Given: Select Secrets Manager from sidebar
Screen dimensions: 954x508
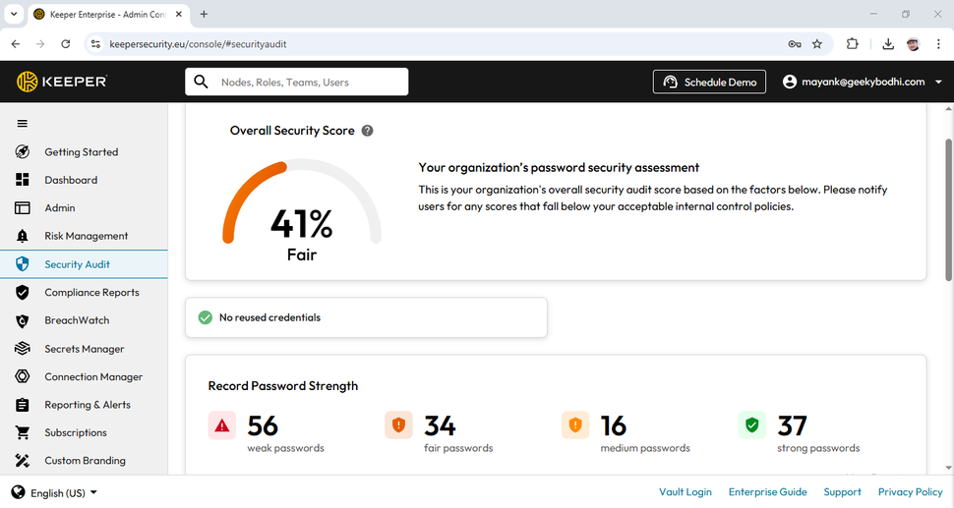Looking at the screenshot, I should [84, 349].
